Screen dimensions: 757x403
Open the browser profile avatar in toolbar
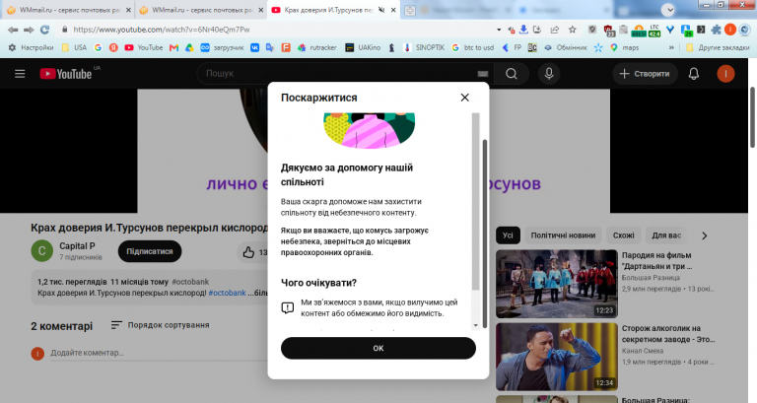(x=730, y=30)
